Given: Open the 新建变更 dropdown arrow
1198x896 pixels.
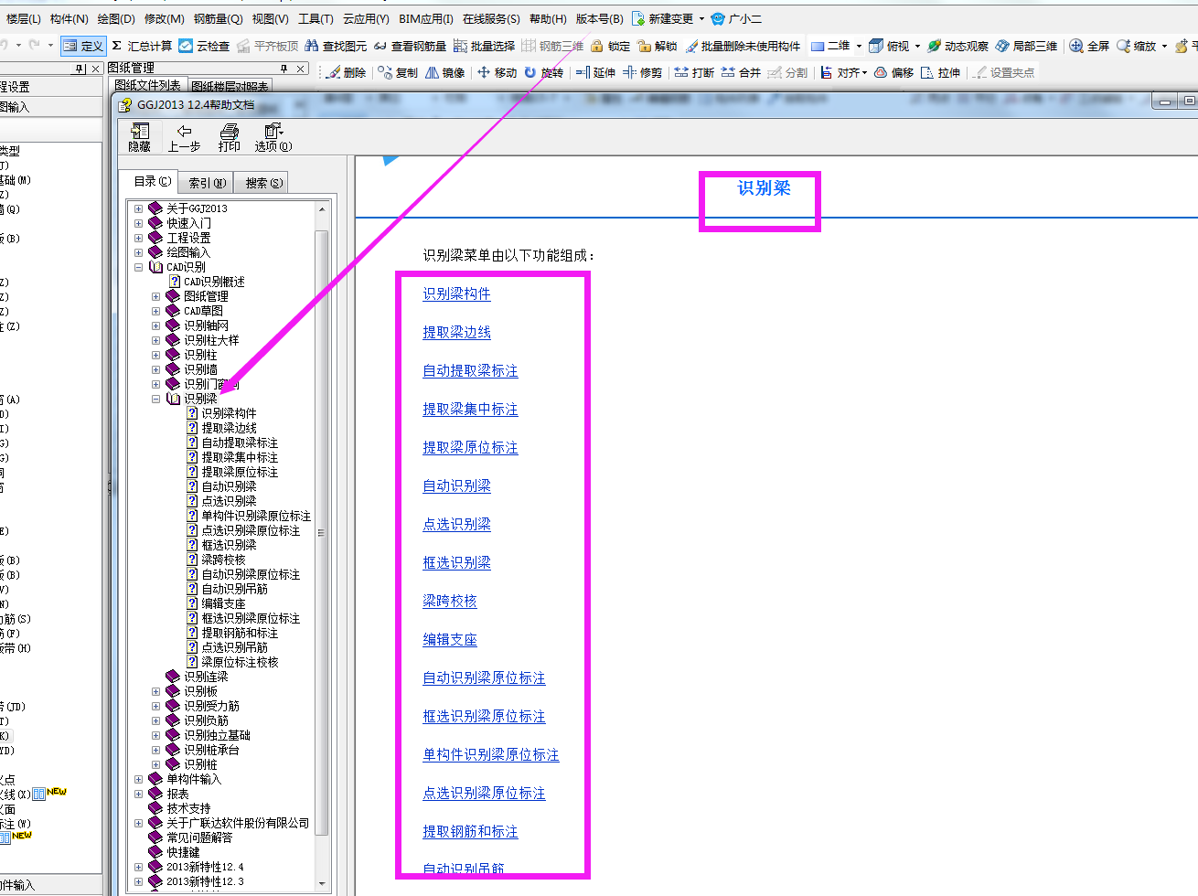Looking at the screenshot, I should tap(701, 18).
